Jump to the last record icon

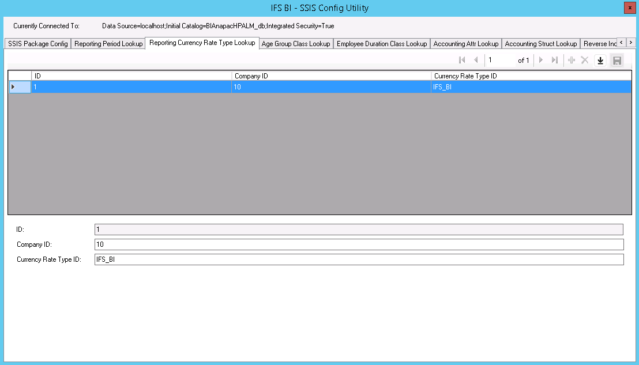[555, 61]
